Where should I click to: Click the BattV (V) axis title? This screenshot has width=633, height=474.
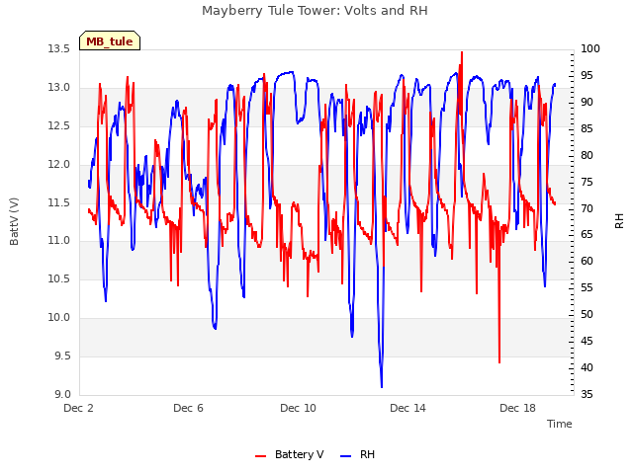[x=14, y=221]
